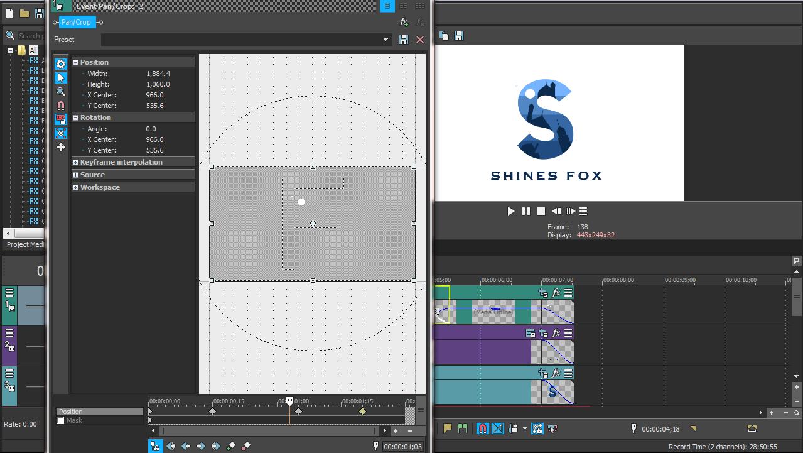Toggle Lock Aspect Ratio in Pan/Crop

61,119
